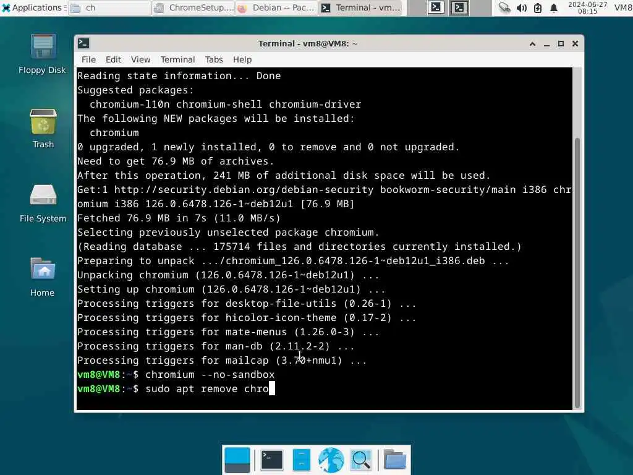The height and width of the screenshot is (475, 633).
Task: Open the Terminal menu
Action: [177, 59]
